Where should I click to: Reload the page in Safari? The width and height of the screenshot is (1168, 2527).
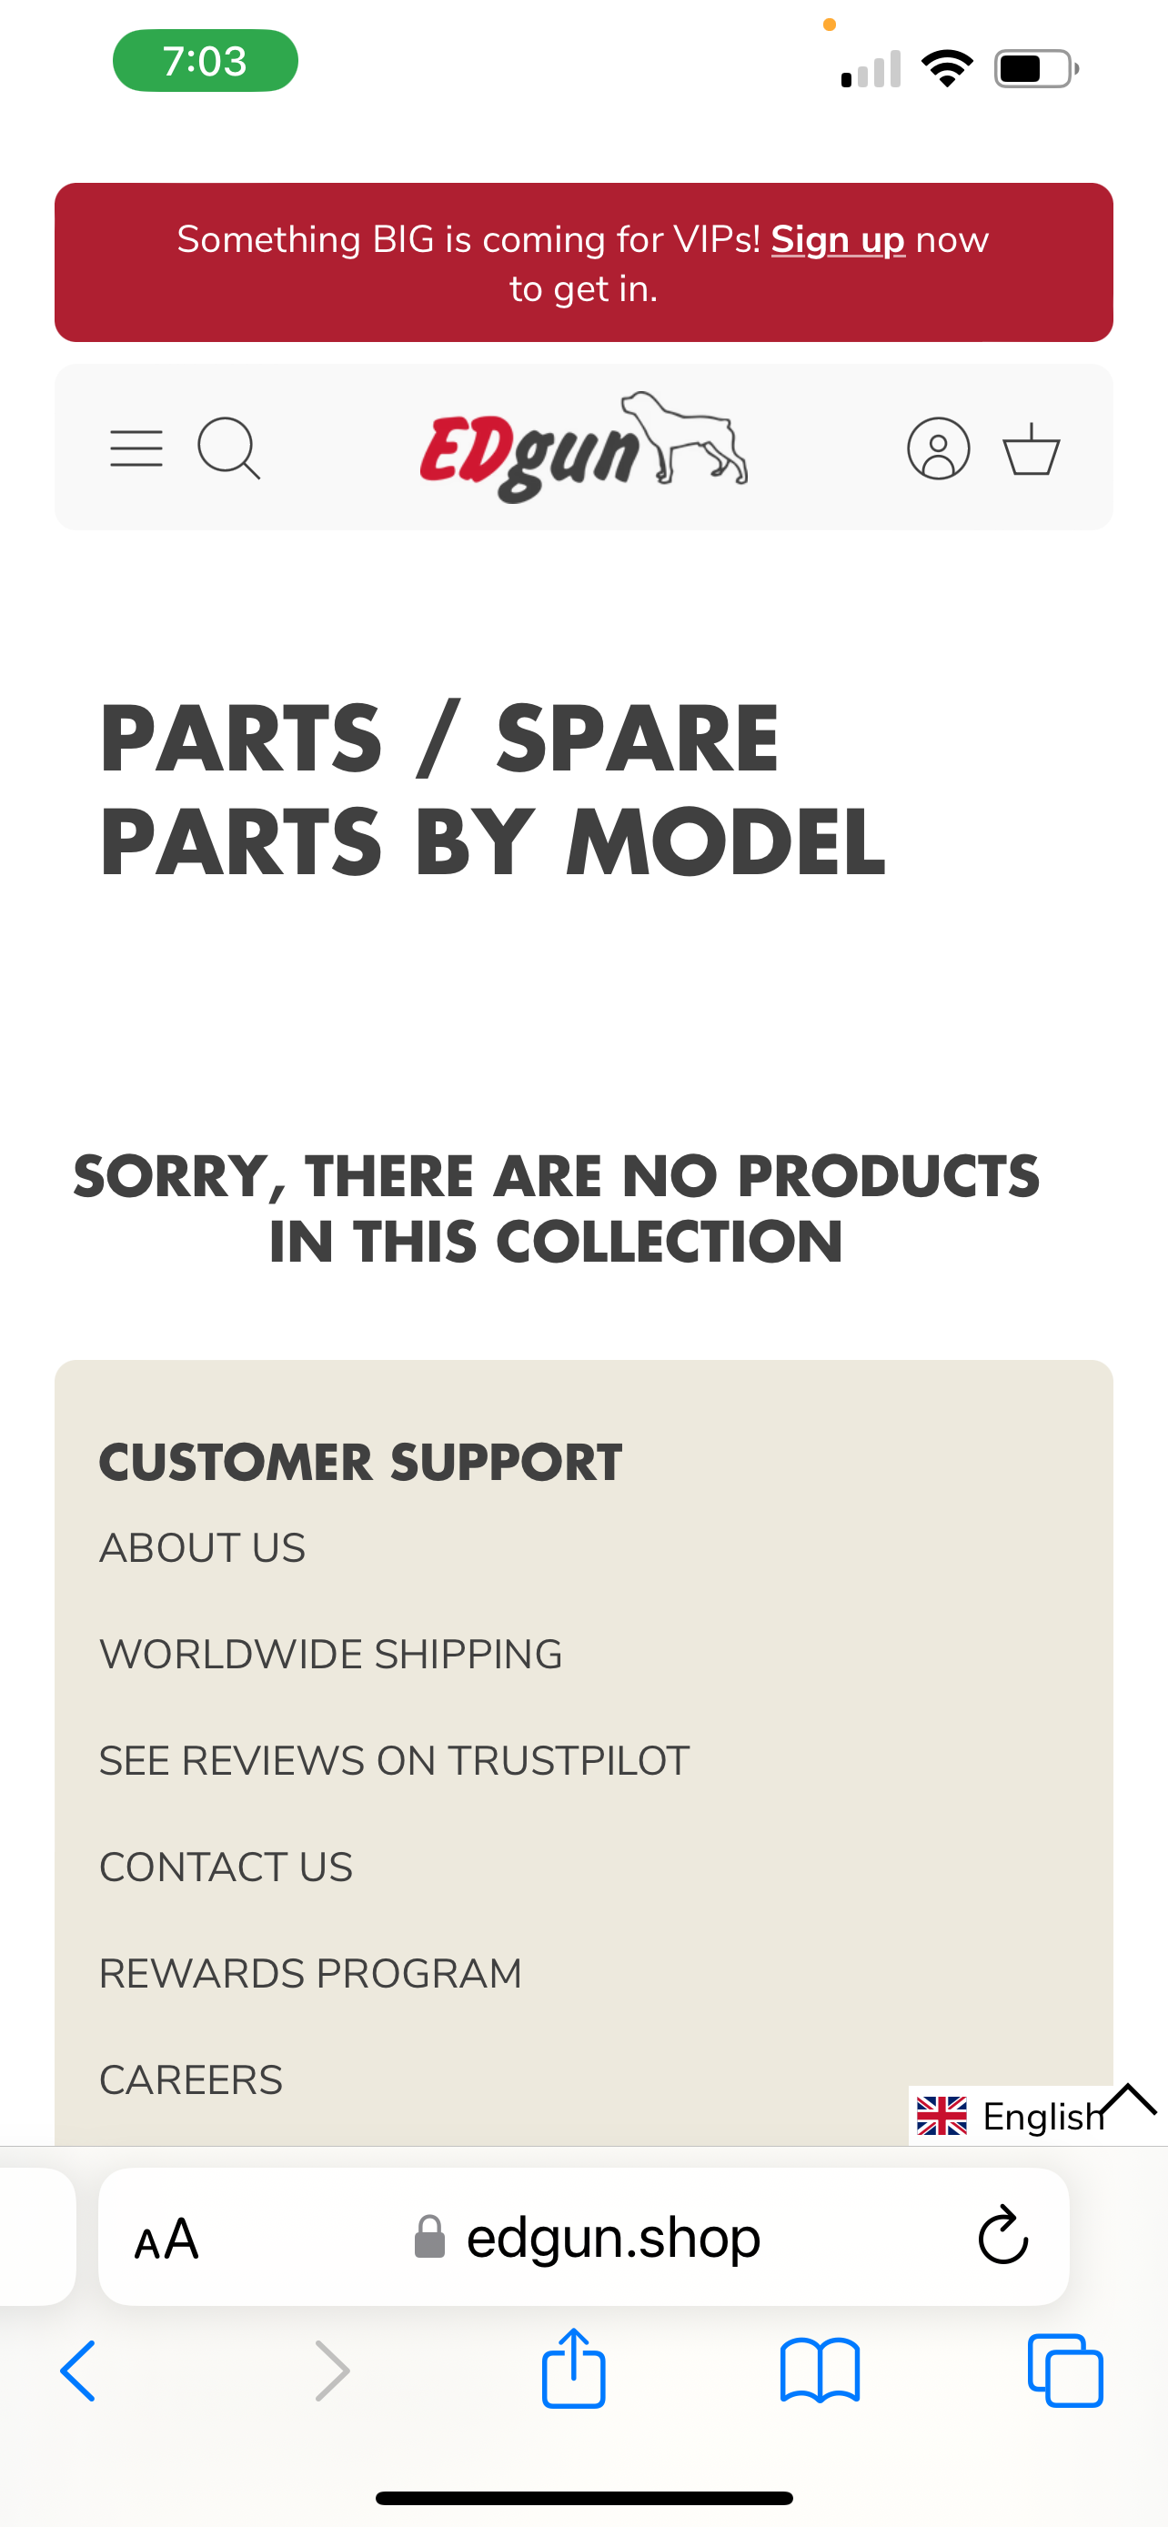pyautogui.click(x=1003, y=2237)
